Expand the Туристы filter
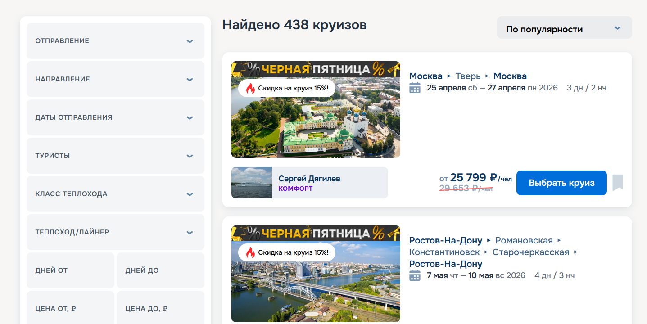Screen dimensions: 647x324 click(x=115, y=156)
